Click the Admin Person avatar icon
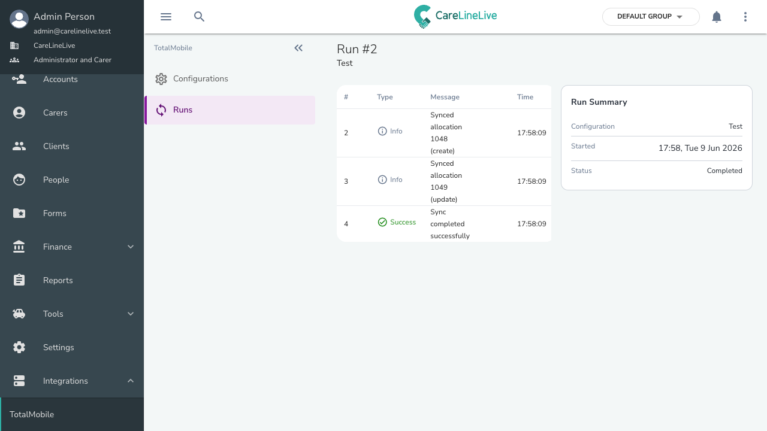The image size is (767, 431). pyautogui.click(x=19, y=19)
